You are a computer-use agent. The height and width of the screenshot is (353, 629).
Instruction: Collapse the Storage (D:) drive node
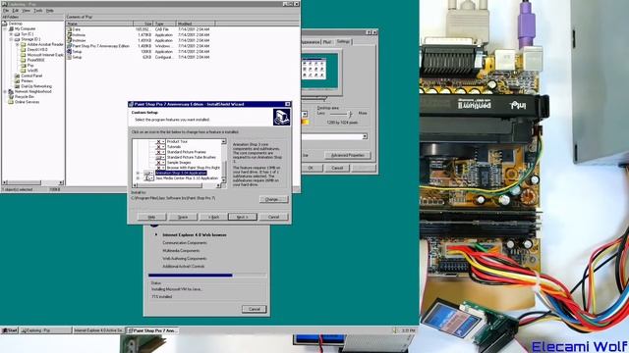(11, 39)
